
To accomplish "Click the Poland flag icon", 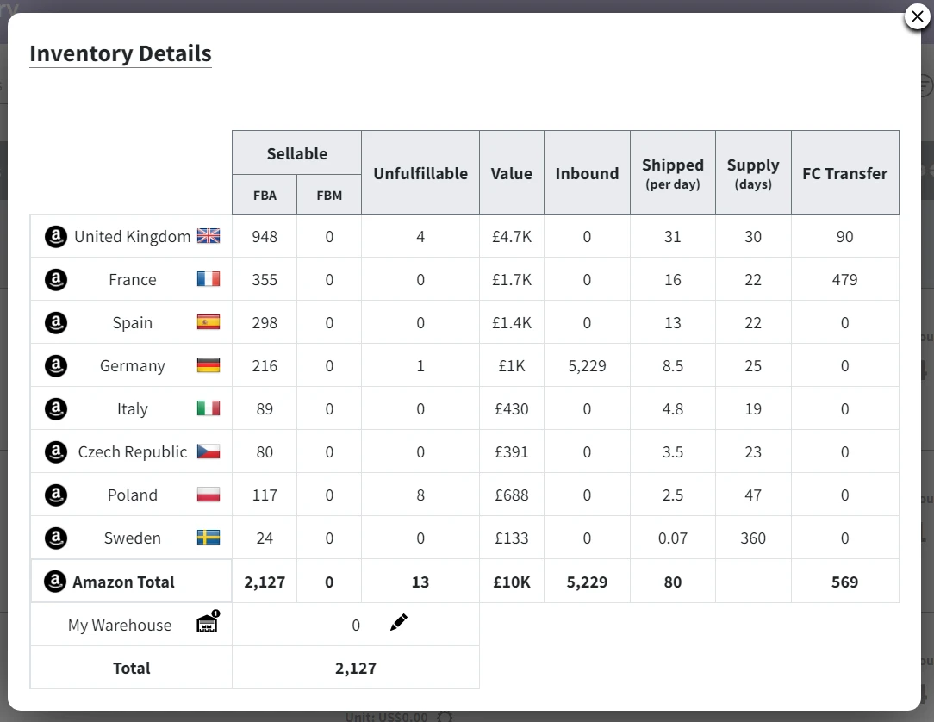I will (209, 495).
